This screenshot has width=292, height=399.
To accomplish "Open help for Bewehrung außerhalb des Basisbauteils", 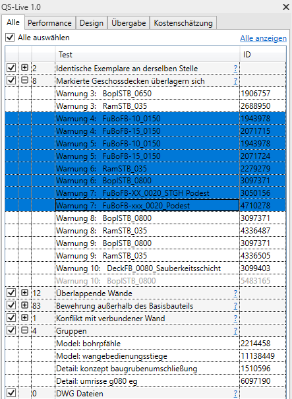I will pyautogui.click(x=235, y=305).
